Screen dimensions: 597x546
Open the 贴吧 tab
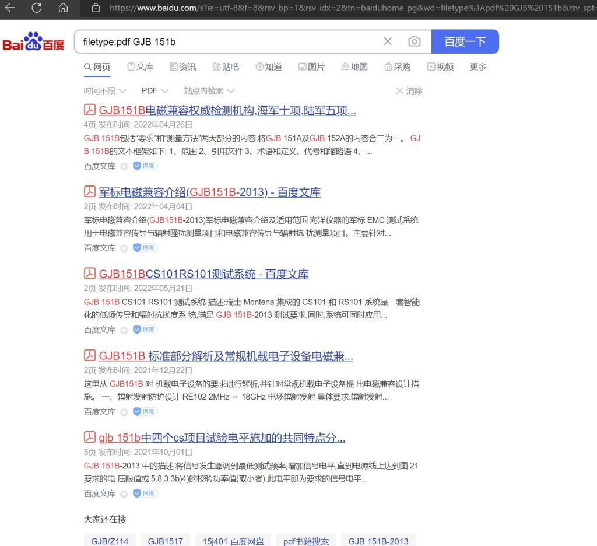pyautogui.click(x=226, y=67)
